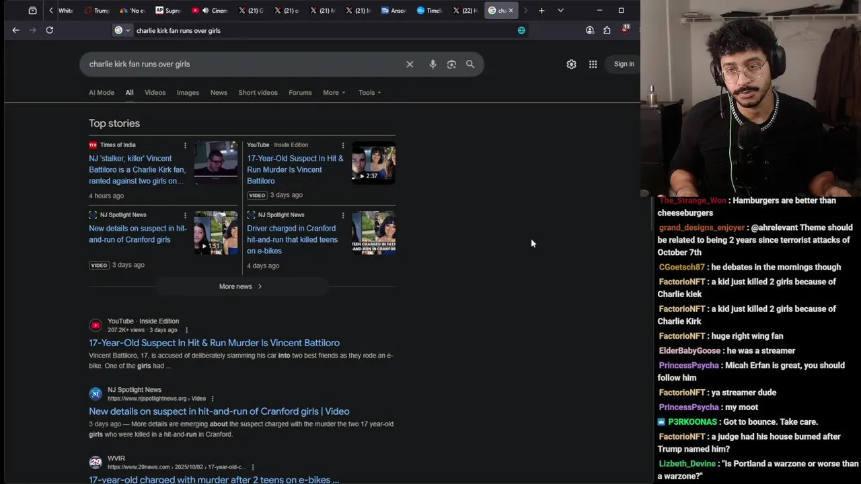This screenshot has height=484, width=861.
Task: Click the 'Driver charged' story thumbnail
Action: (373, 233)
